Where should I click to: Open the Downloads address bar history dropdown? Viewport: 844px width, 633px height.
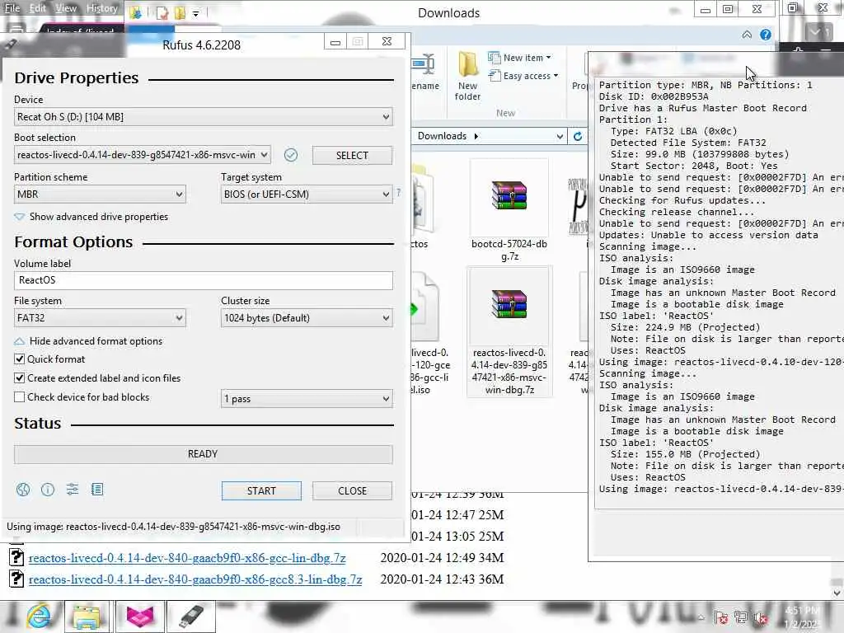click(560, 136)
